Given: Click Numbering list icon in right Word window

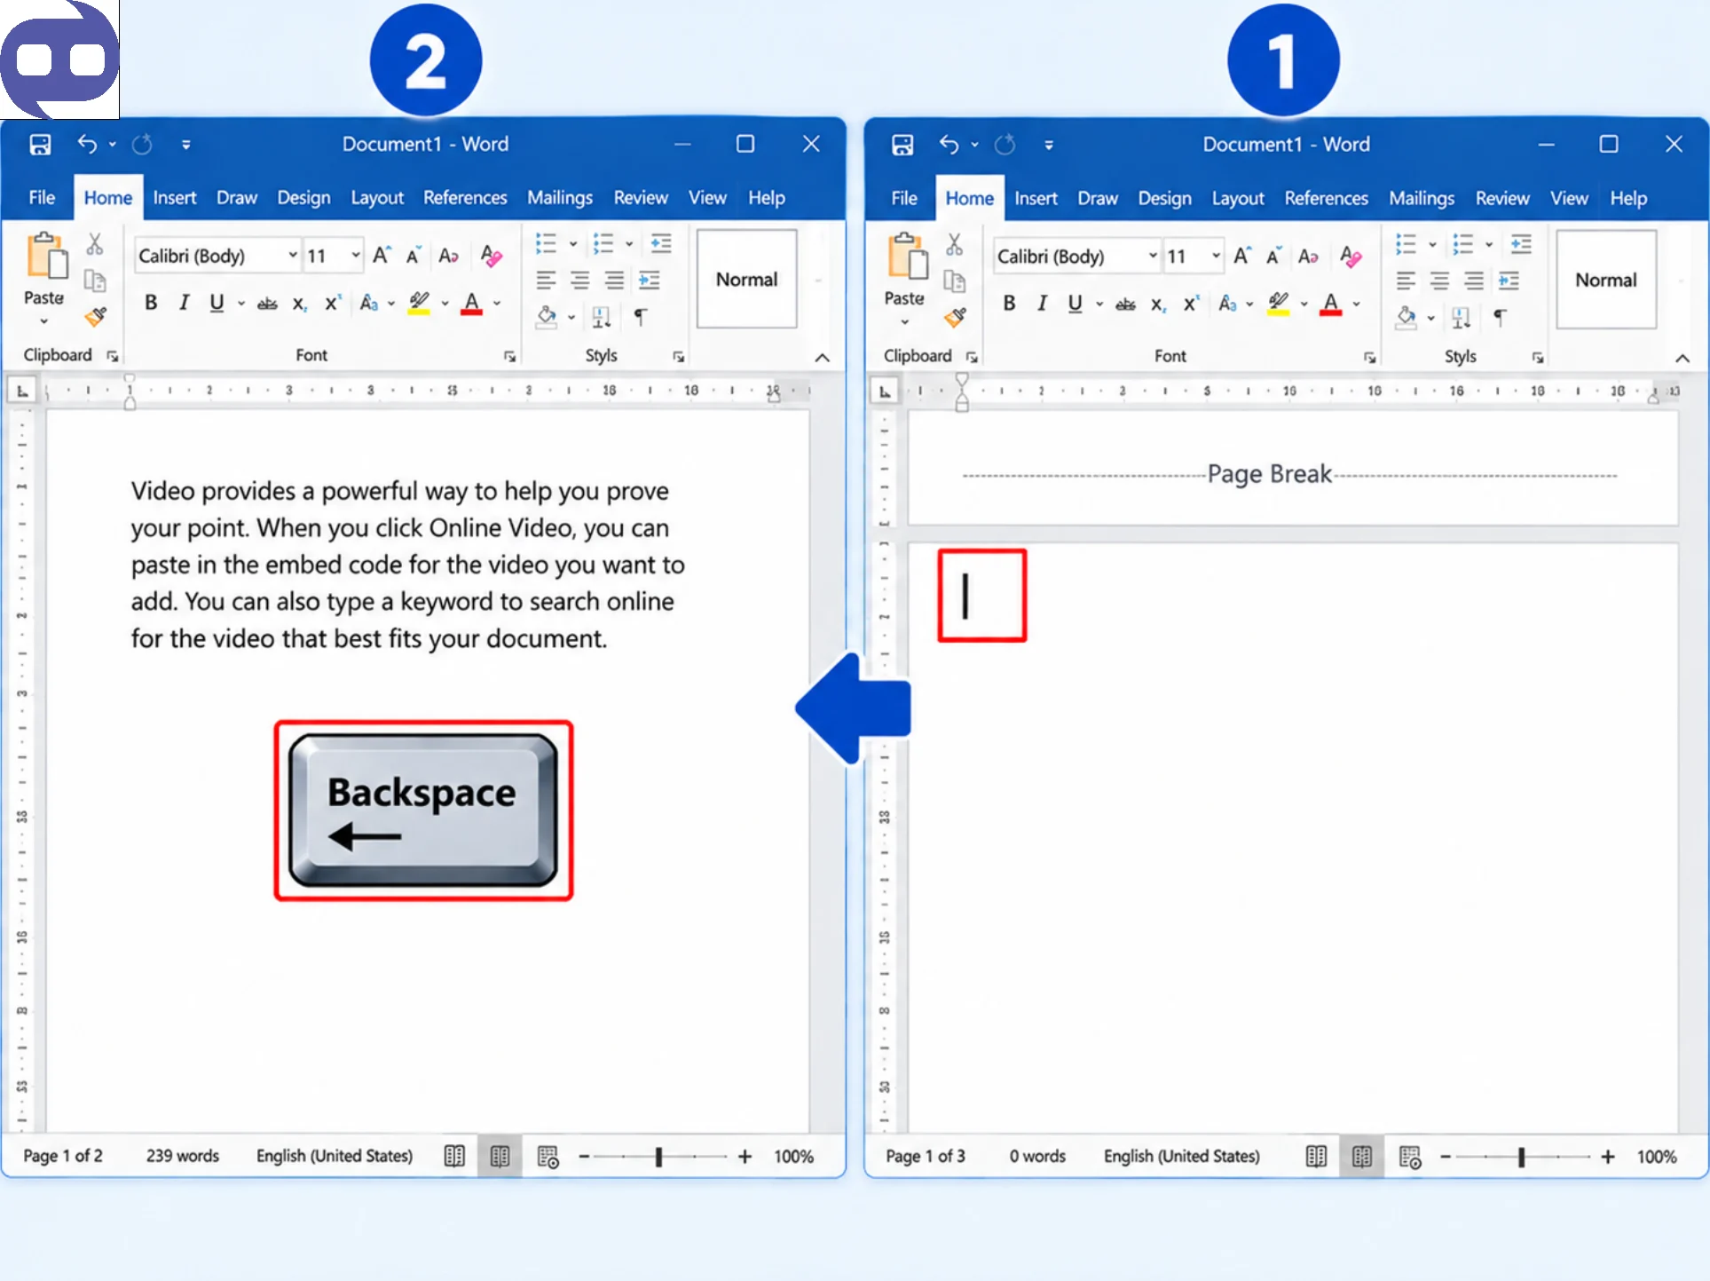Looking at the screenshot, I should click(1463, 244).
